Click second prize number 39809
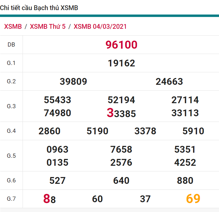The image size is (219, 212). click(x=73, y=82)
